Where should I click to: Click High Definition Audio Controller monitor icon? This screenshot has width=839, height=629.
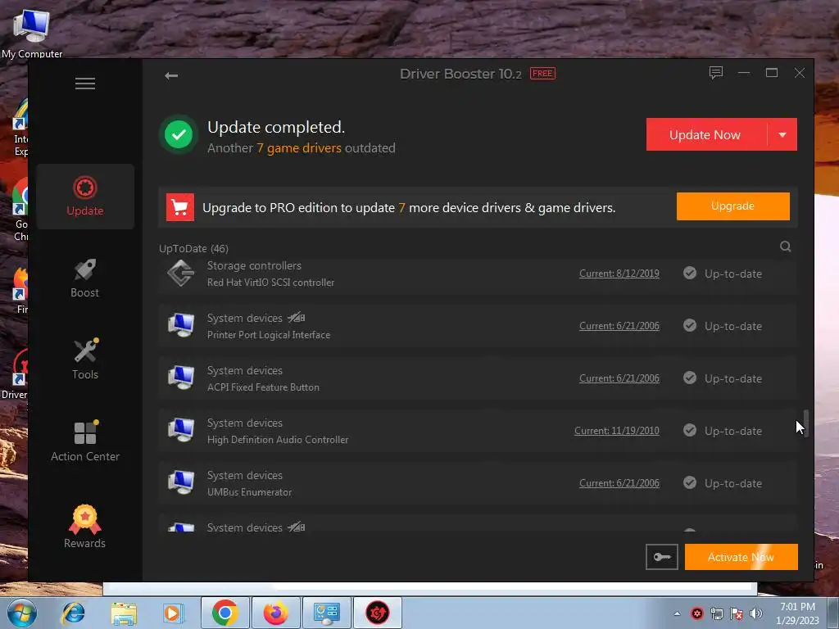pos(181,430)
